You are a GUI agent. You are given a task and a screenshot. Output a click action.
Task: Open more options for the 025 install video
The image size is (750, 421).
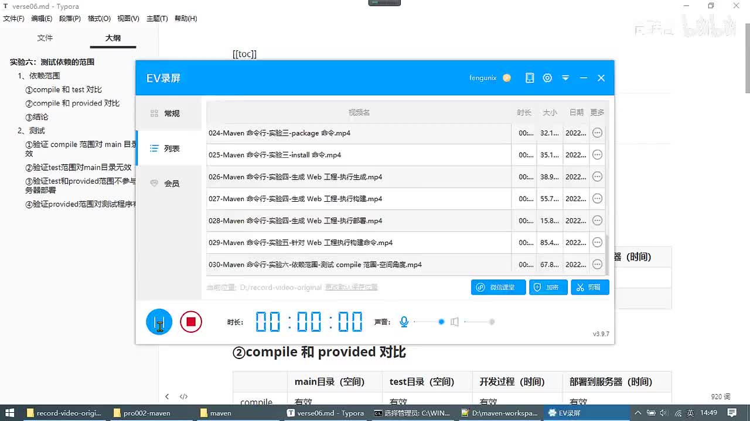(x=597, y=155)
